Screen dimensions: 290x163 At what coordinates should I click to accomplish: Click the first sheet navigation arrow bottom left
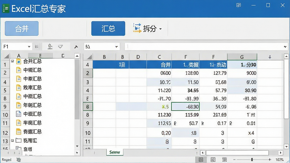(8, 153)
